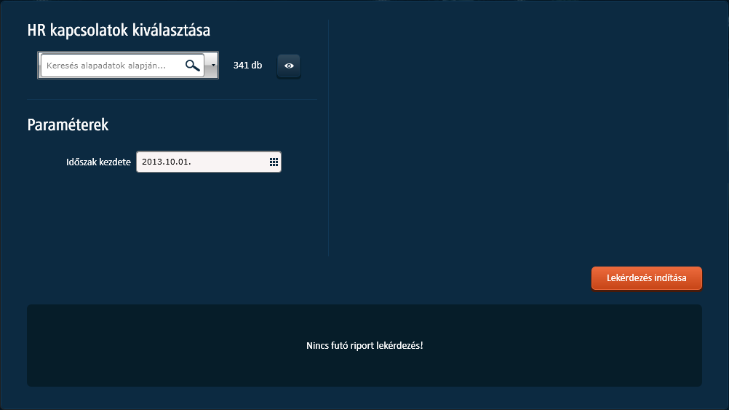Click the Nincs futó riport lekérdezés message
The image size is (729, 410).
coord(364,345)
